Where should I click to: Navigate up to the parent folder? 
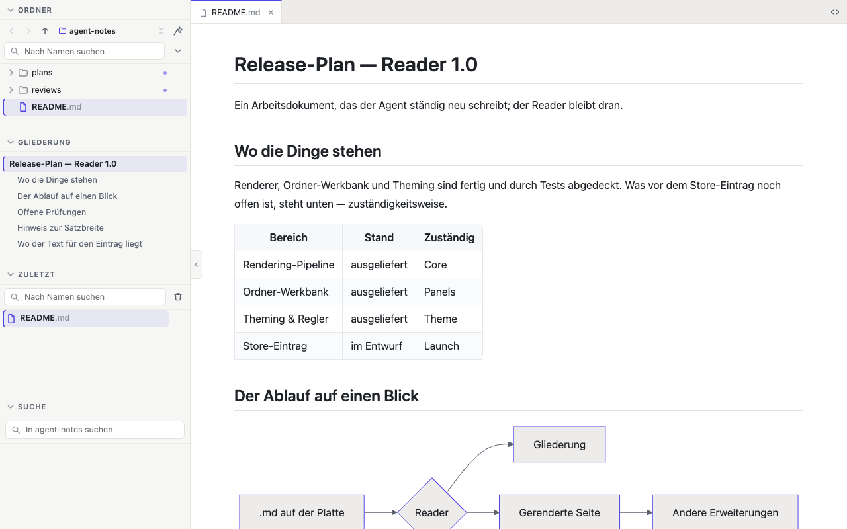click(x=45, y=31)
